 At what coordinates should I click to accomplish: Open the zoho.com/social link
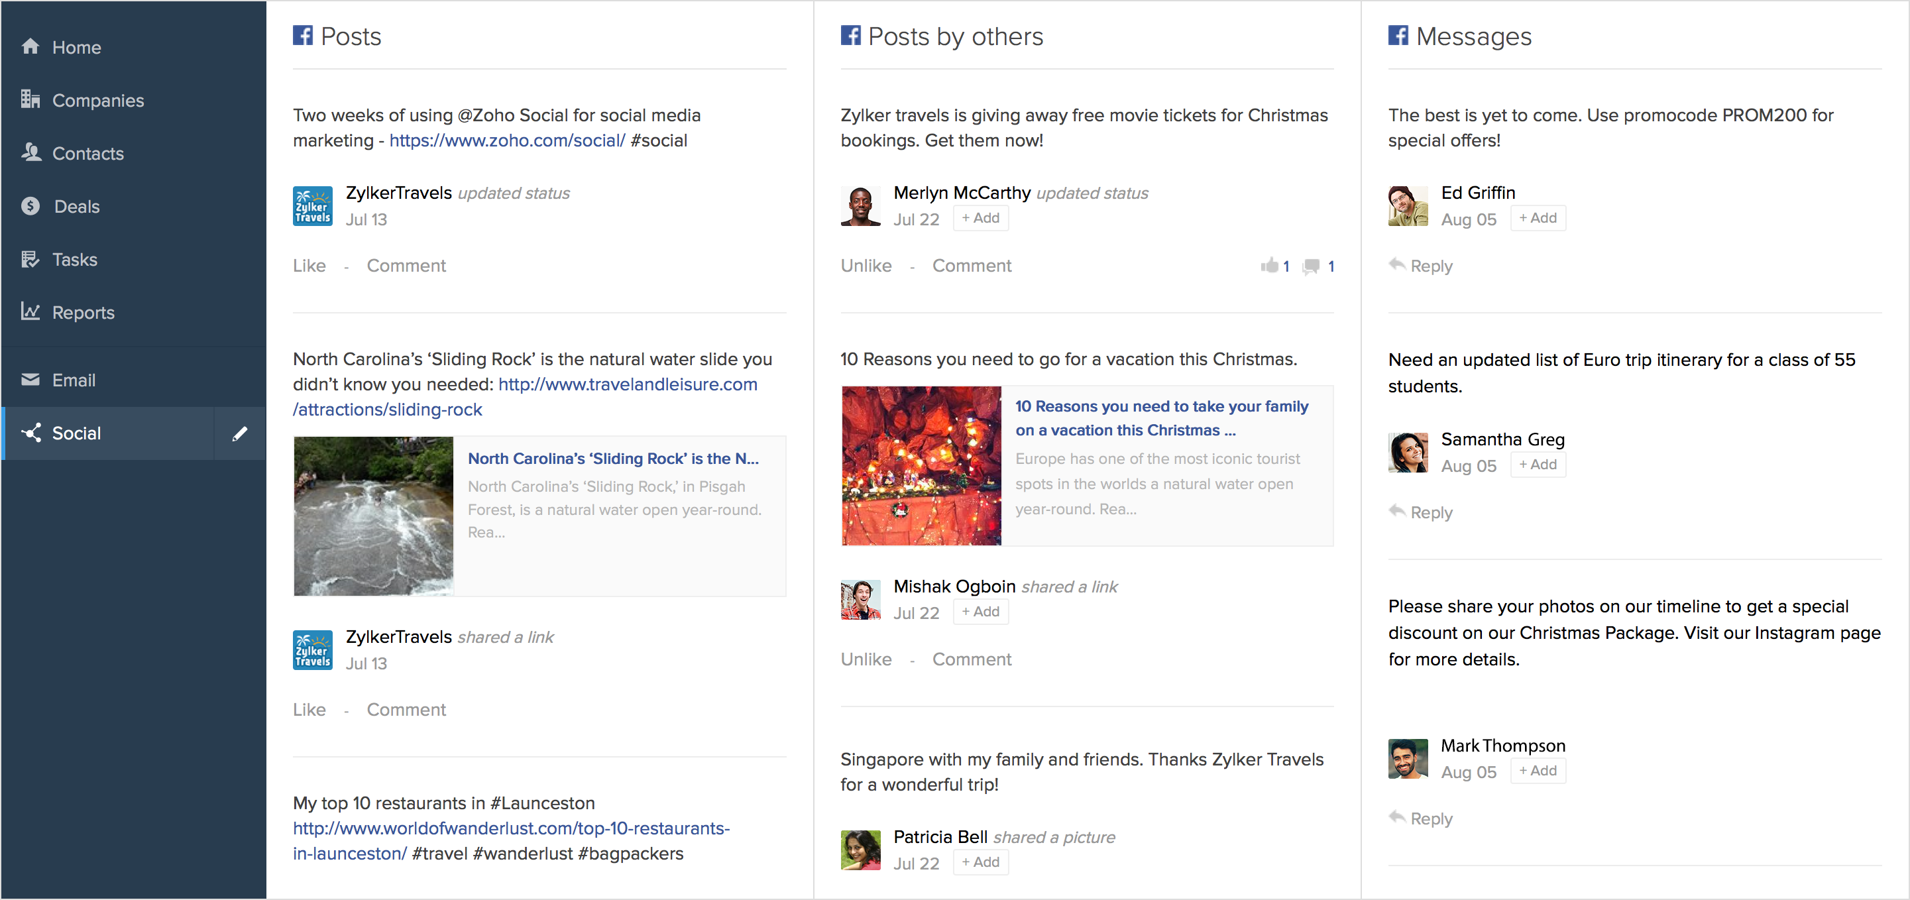click(x=507, y=140)
